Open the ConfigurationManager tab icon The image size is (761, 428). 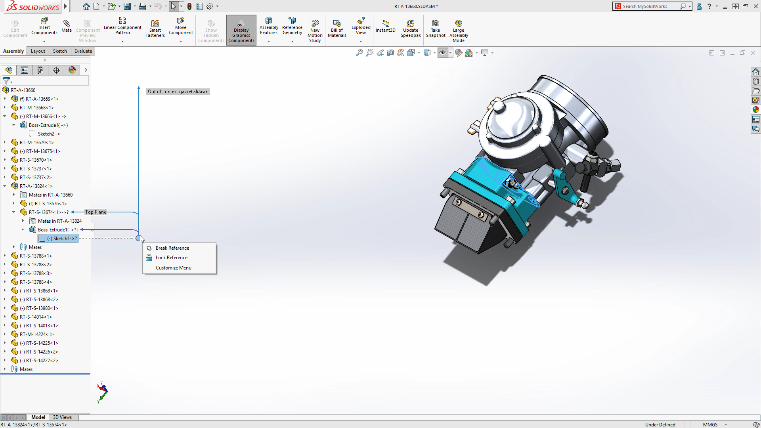40,70
